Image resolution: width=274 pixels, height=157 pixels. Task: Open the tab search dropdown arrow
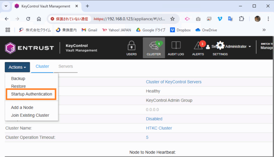tap(6, 6)
